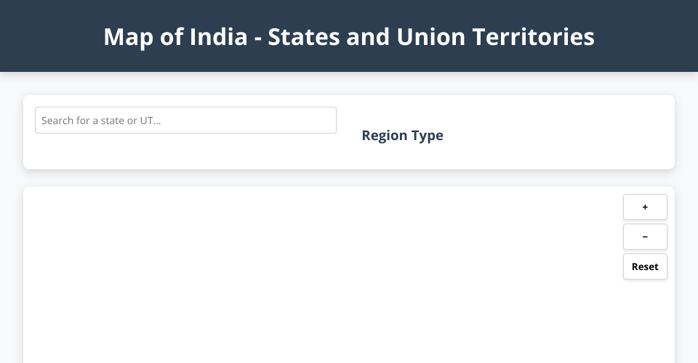The width and height of the screenshot is (698, 363).
Task: Reset the map view
Action: [645, 266]
